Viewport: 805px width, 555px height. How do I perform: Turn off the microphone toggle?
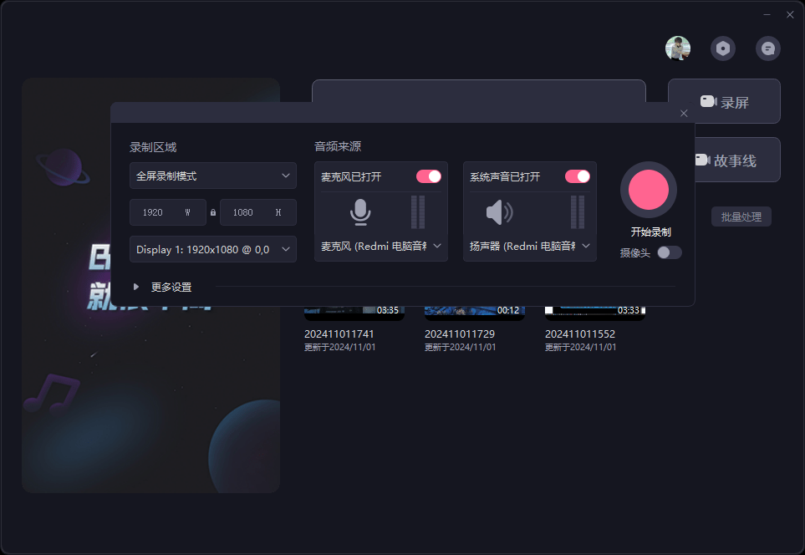pyautogui.click(x=428, y=176)
